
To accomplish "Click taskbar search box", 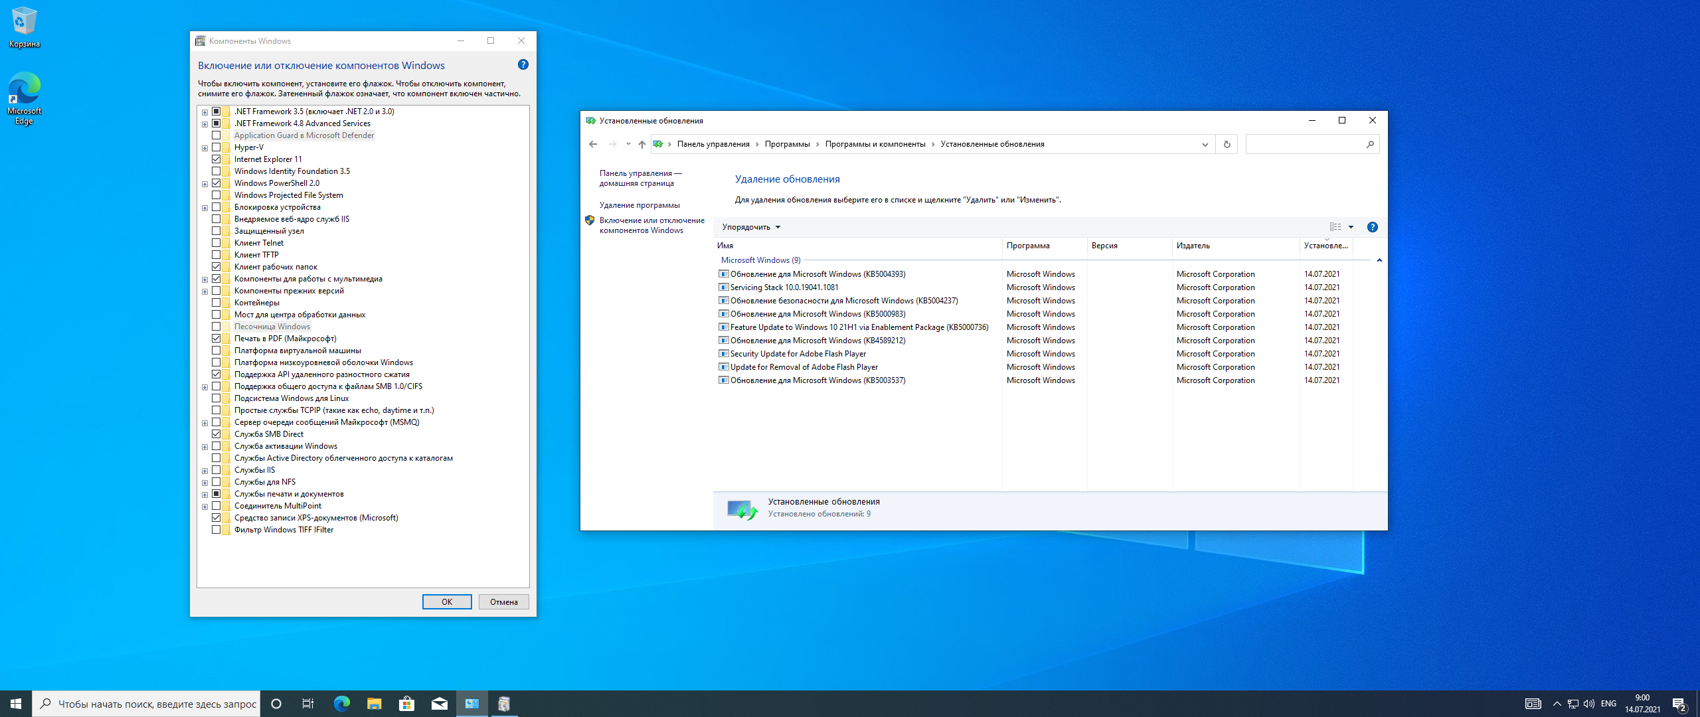I will click(x=146, y=704).
